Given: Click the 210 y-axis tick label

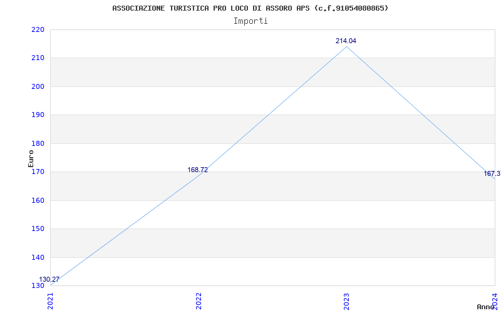Looking at the screenshot, I should click(x=38, y=58).
